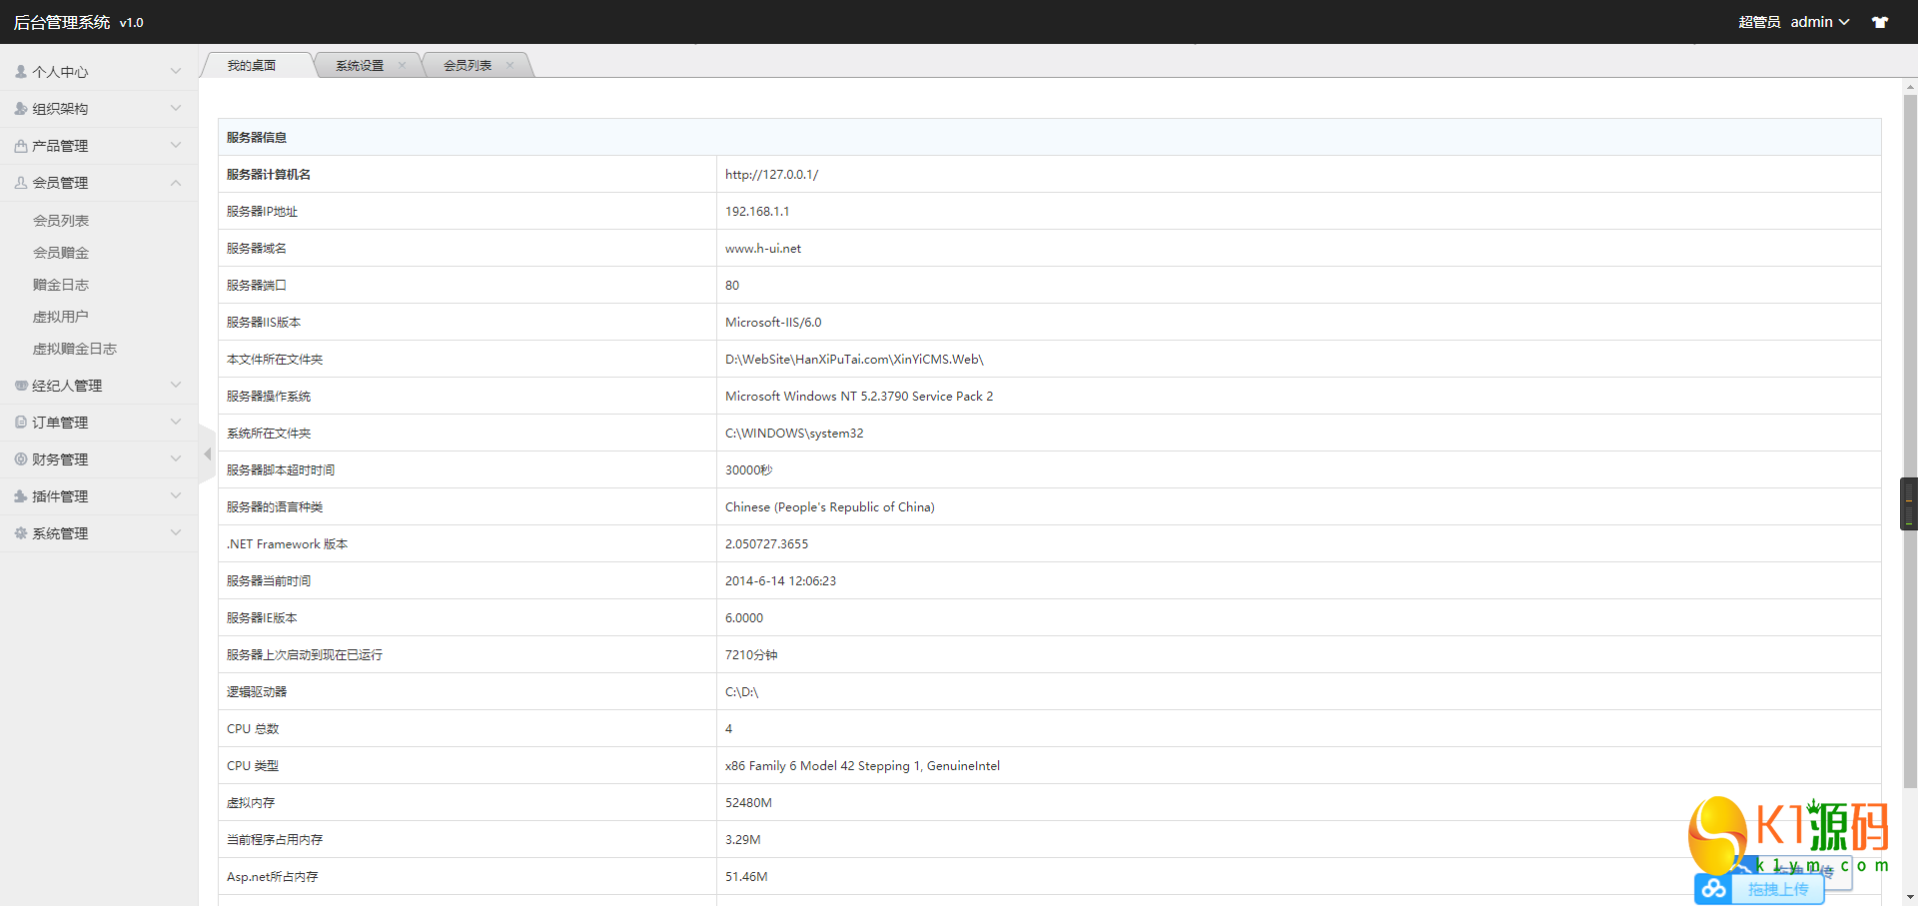Open 会员赠金 in the sidebar submenu
1918x906 pixels.
click(x=61, y=253)
